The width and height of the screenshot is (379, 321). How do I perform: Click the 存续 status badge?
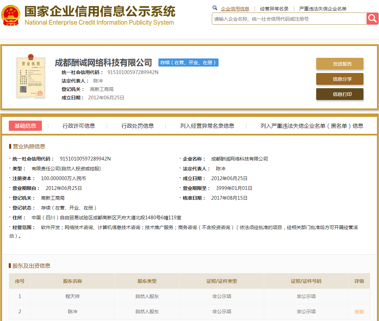[188, 63]
